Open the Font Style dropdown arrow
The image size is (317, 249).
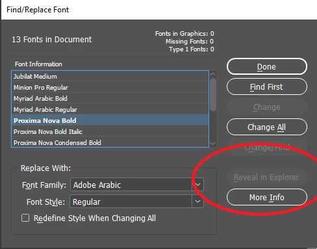[197, 202]
